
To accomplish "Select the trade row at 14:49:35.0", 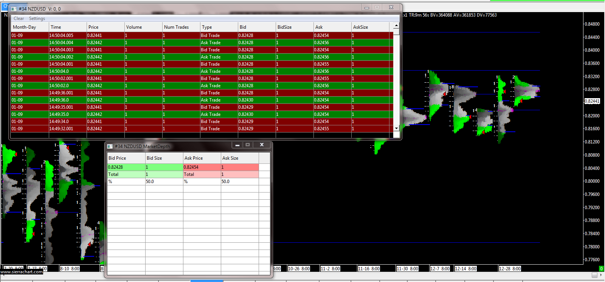I will tap(202, 114).
